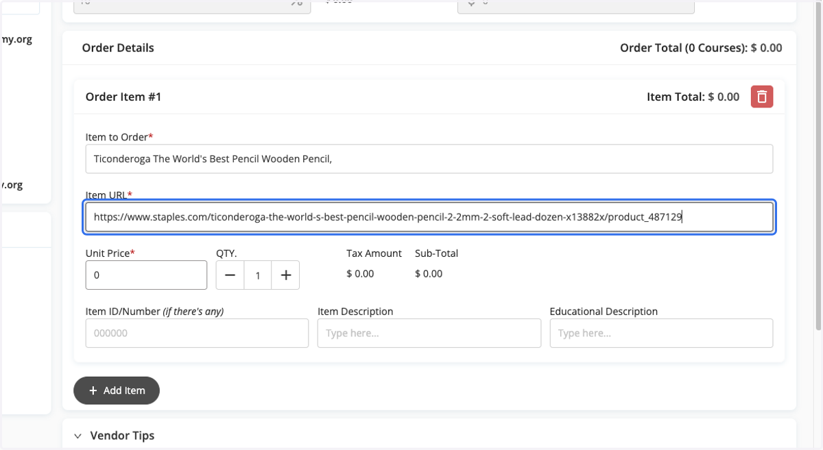Click the Educational Description field
823x450 pixels.
pyautogui.click(x=661, y=333)
